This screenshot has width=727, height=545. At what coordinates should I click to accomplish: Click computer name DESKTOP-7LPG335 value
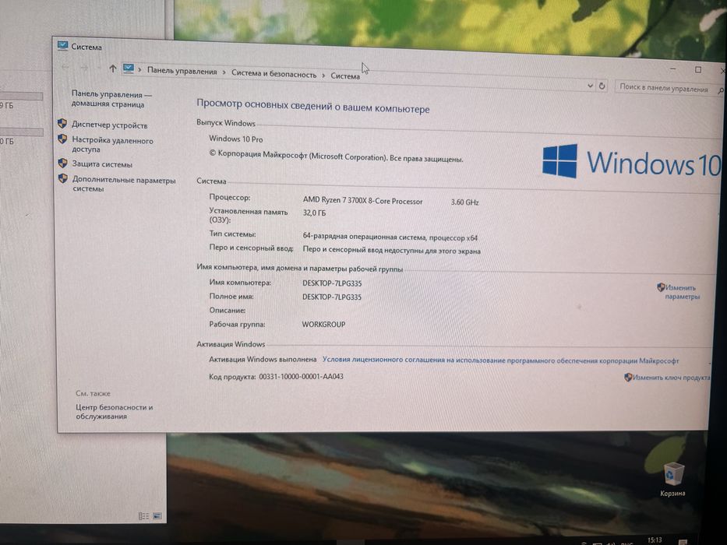pos(332,283)
